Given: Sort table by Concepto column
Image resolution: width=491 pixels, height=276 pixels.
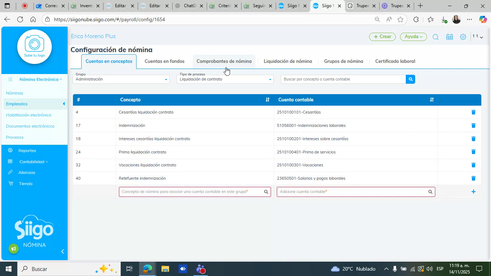Looking at the screenshot, I should click(x=267, y=100).
